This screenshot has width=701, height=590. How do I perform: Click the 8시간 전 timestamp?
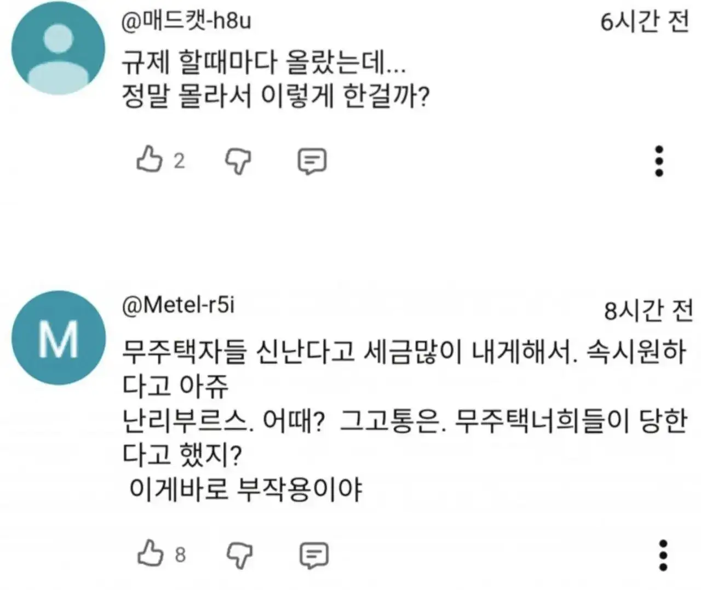(648, 311)
